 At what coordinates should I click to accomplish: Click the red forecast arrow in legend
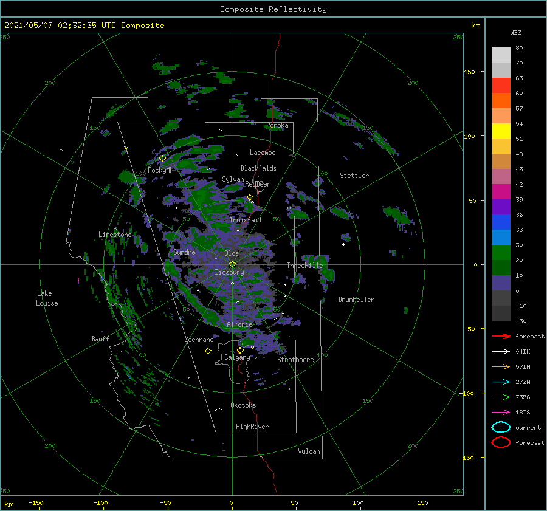pos(501,336)
